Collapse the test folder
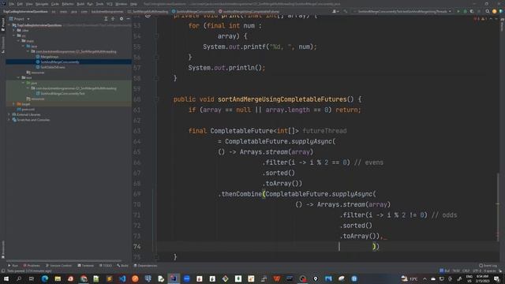The image size is (505, 284). 18,77
